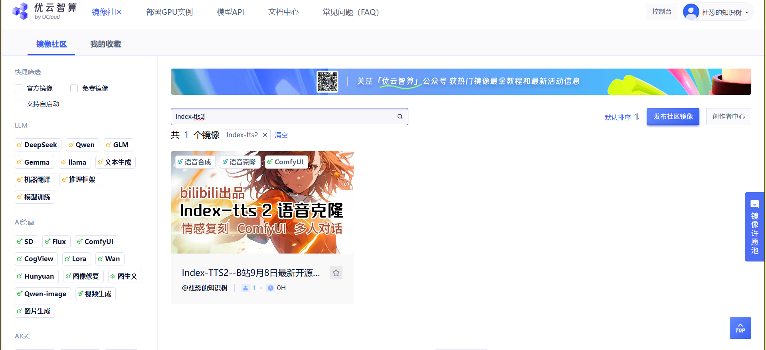Open the user avatar icon
This screenshot has width=766, height=350.
tap(691, 12)
